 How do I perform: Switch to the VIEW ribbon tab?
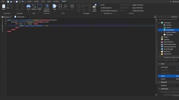49,1
